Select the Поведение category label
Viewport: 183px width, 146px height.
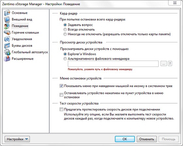[x=20, y=26]
